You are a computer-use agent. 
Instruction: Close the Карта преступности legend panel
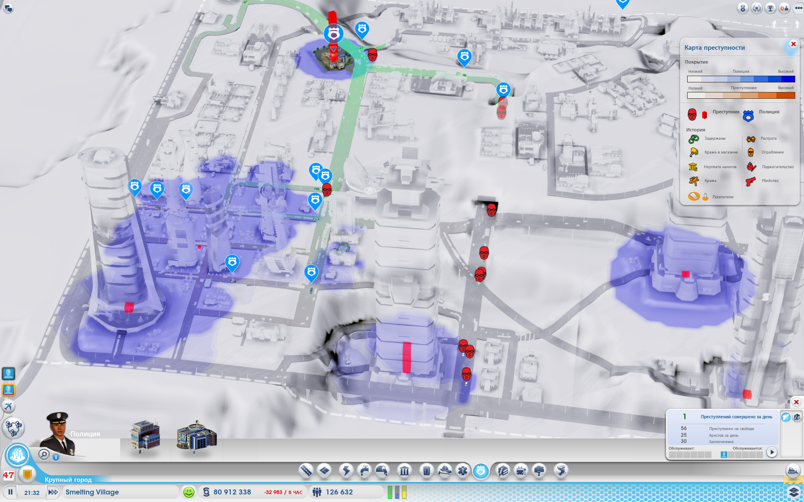(793, 44)
